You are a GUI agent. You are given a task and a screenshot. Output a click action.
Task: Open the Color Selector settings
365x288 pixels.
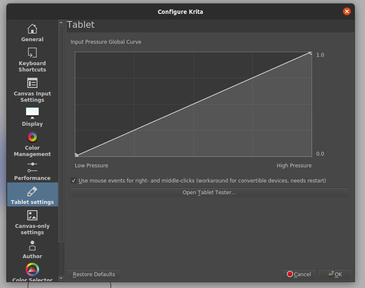coord(32,272)
